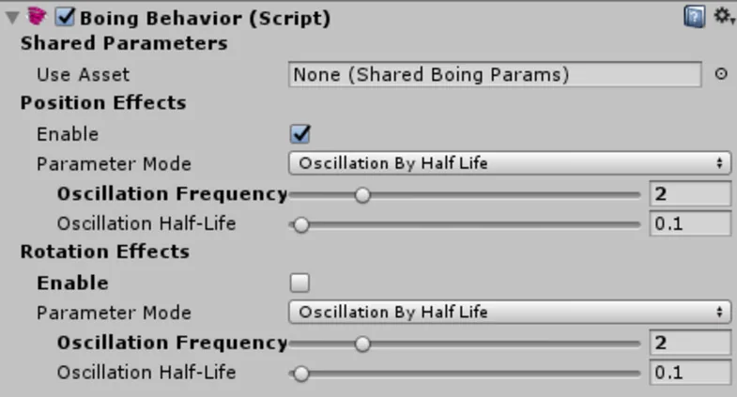Screen dimensions: 737x397
Task: Click the Position Oscillation Half-Life value field
Action: coord(689,224)
